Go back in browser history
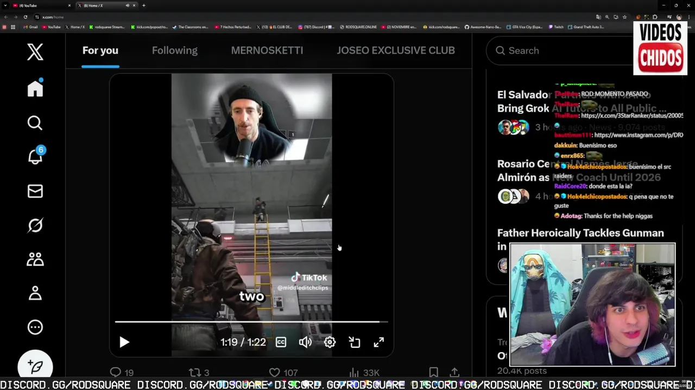This screenshot has width=695, height=390. (6, 17)
